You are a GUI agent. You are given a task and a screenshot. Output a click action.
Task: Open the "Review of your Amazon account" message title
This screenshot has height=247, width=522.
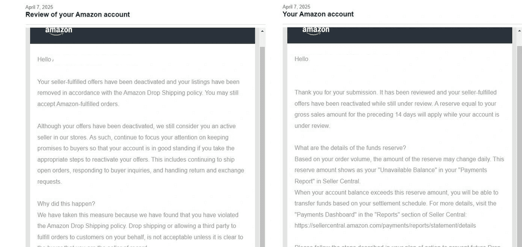click(78, 14)
